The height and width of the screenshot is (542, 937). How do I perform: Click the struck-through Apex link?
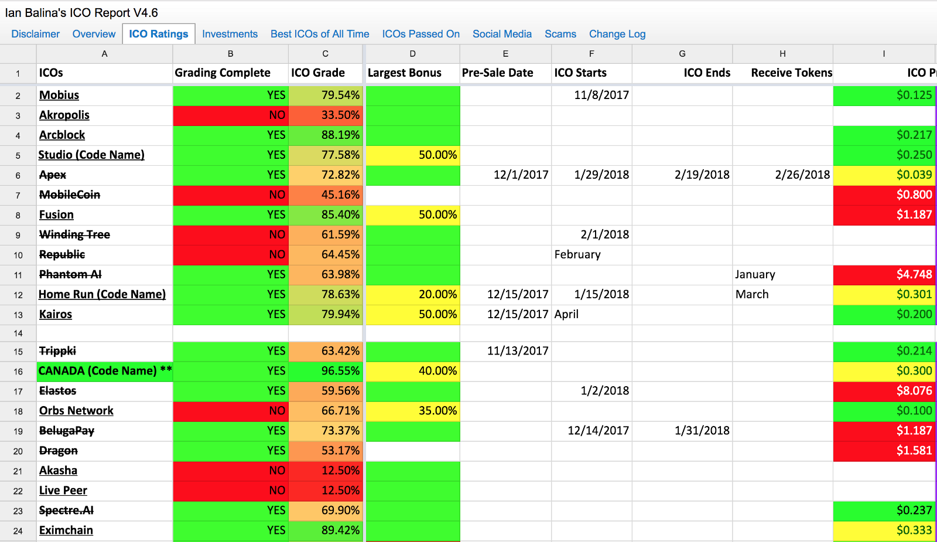coord(53,175)
